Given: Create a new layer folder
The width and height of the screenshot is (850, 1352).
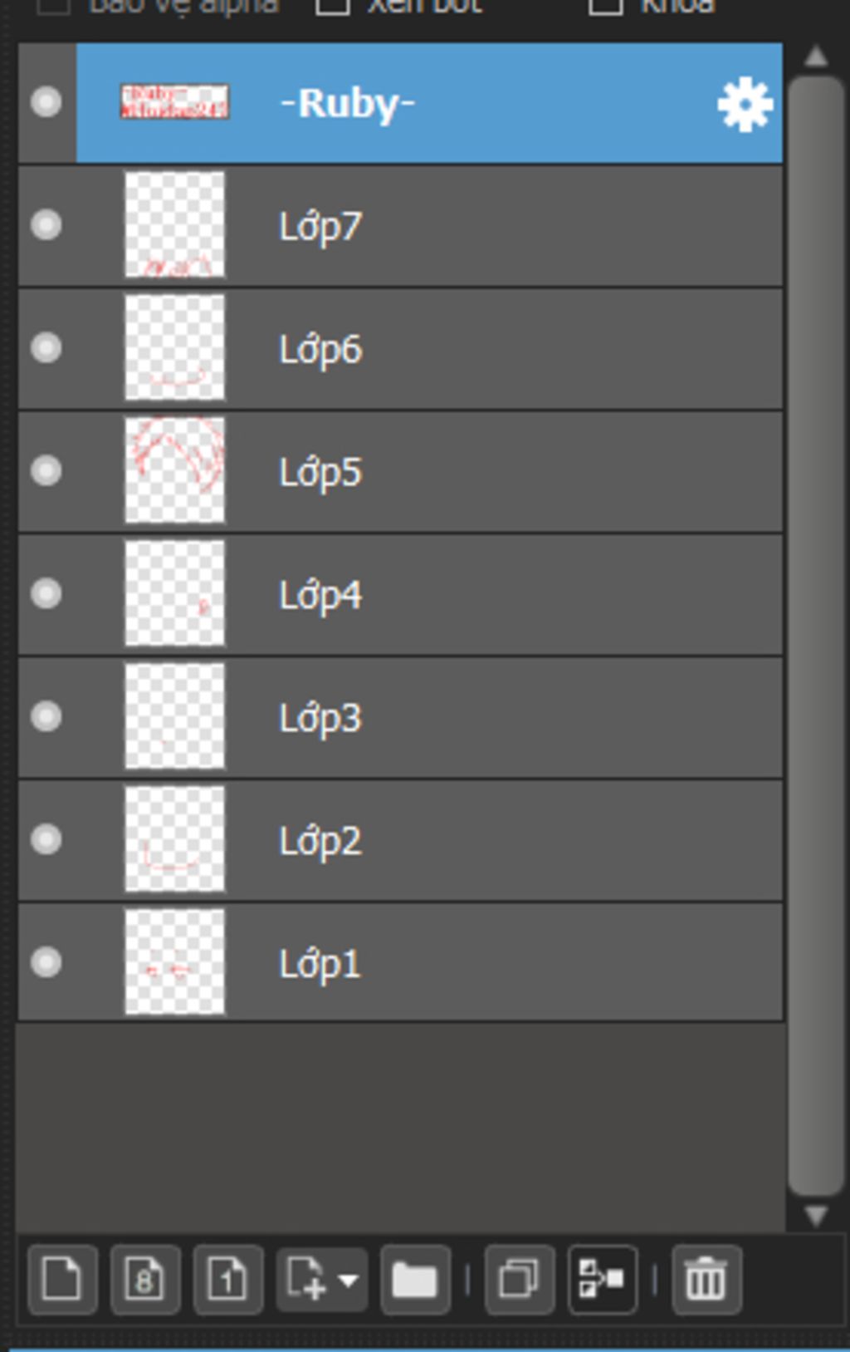Looking at the screenshot, I should coord(415,1279).
